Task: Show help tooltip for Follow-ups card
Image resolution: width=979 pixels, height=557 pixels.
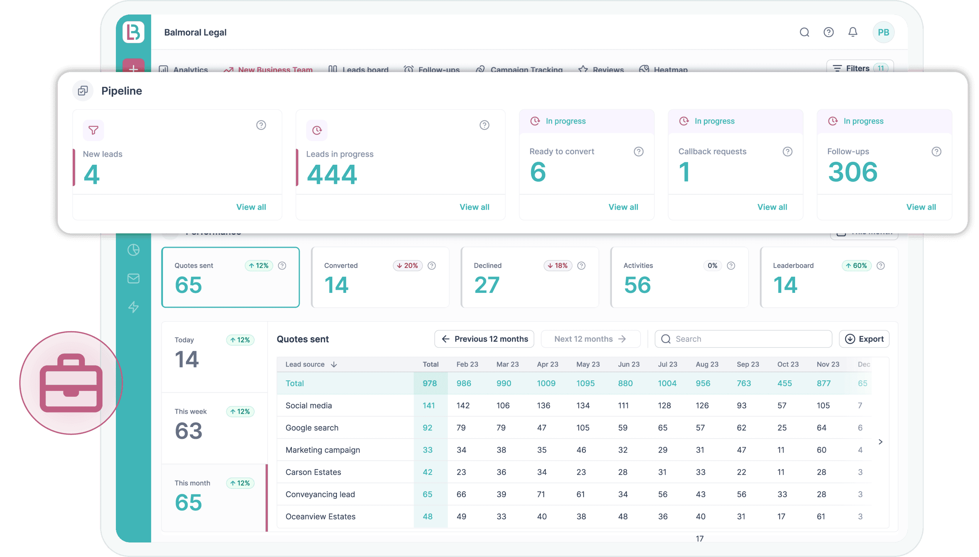Action: [936, 151]
